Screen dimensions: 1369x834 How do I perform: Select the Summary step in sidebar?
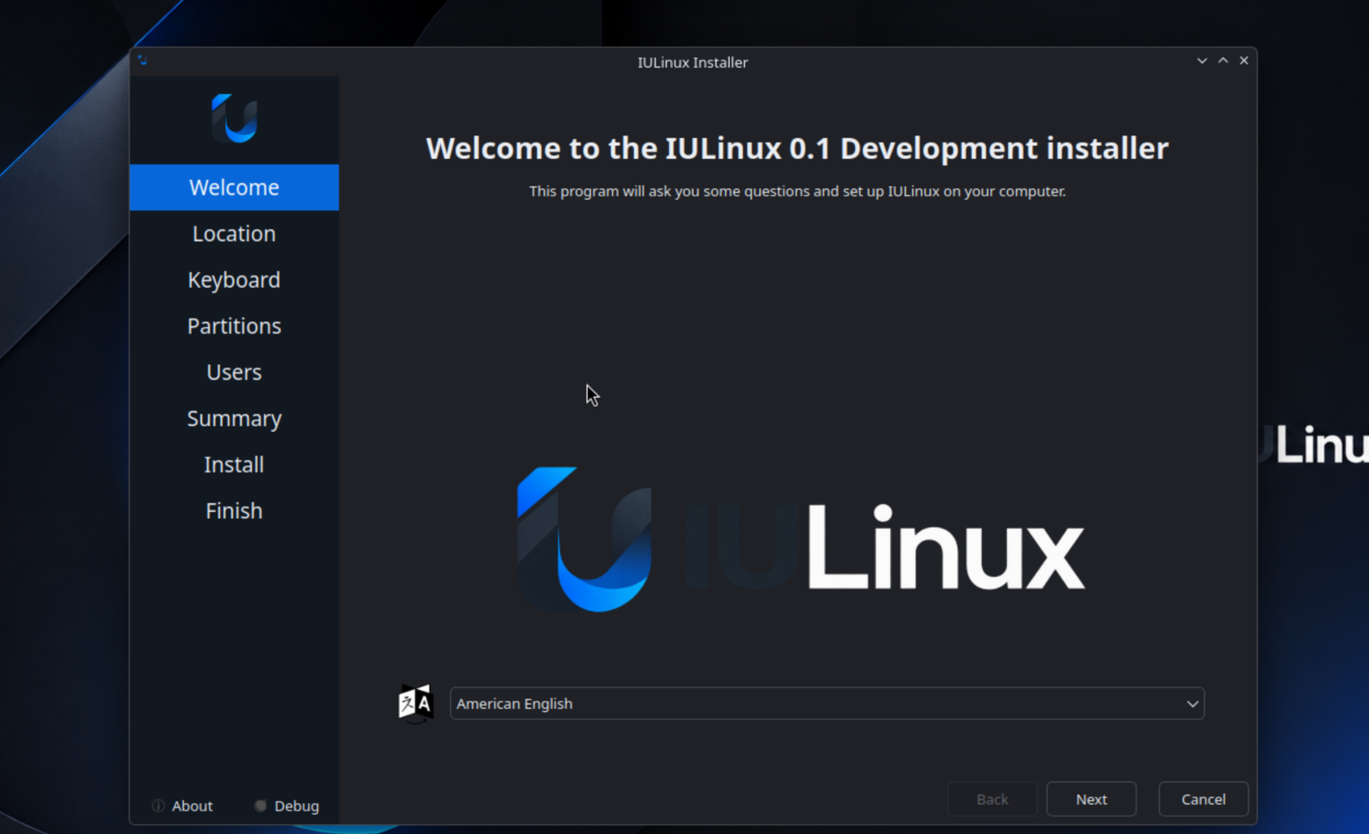pyautogui.click(x=234, y=418)
